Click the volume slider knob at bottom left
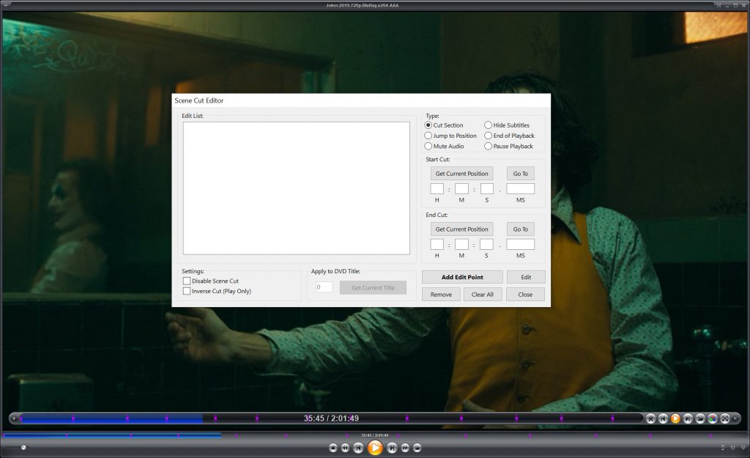This screenshot has width=750, height=458. pyautogui.click(x=23, y=448)
